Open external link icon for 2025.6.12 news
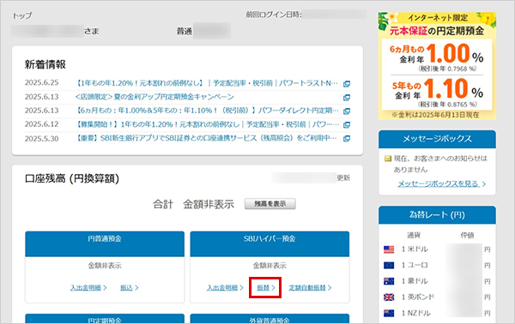515x324 pixels. pos(346,125)
